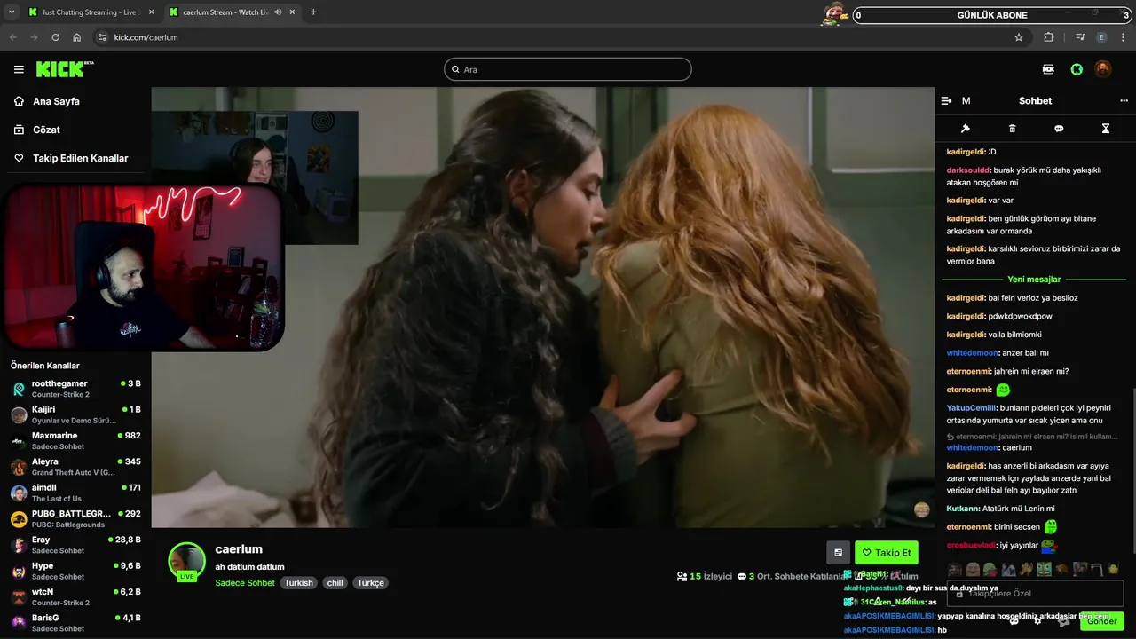The image size is (1136, 639).
Task: Jump to Yeni mesajlar divider
Action: pos(1034,279)
